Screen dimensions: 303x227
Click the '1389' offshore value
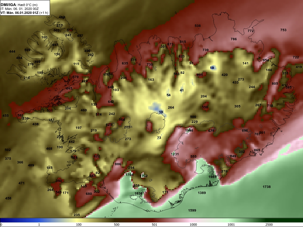point(202,193)
